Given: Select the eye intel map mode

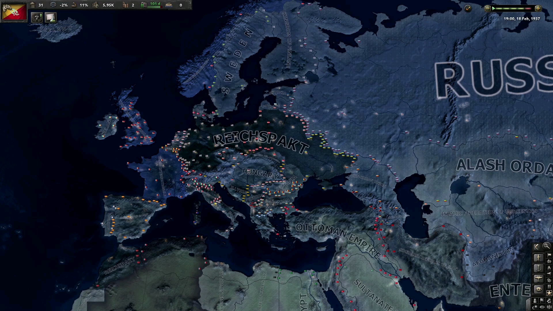Looking at the screenshot, I should pyautogui.click(x=539, y=289).
